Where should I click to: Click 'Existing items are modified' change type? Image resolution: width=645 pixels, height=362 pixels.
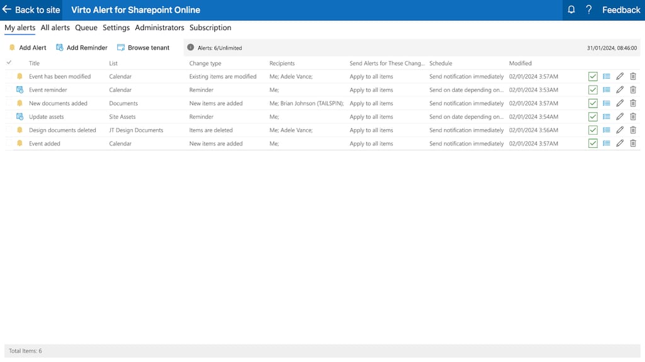pyautogui.click(x=222, y=77)
